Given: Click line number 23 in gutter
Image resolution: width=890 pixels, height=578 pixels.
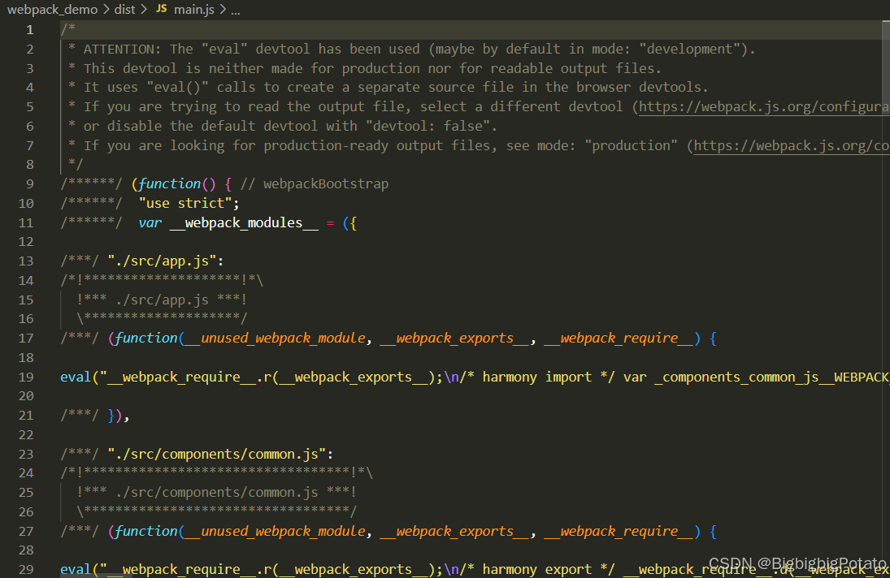Looking at the screenshot, I should pos(26,454).
